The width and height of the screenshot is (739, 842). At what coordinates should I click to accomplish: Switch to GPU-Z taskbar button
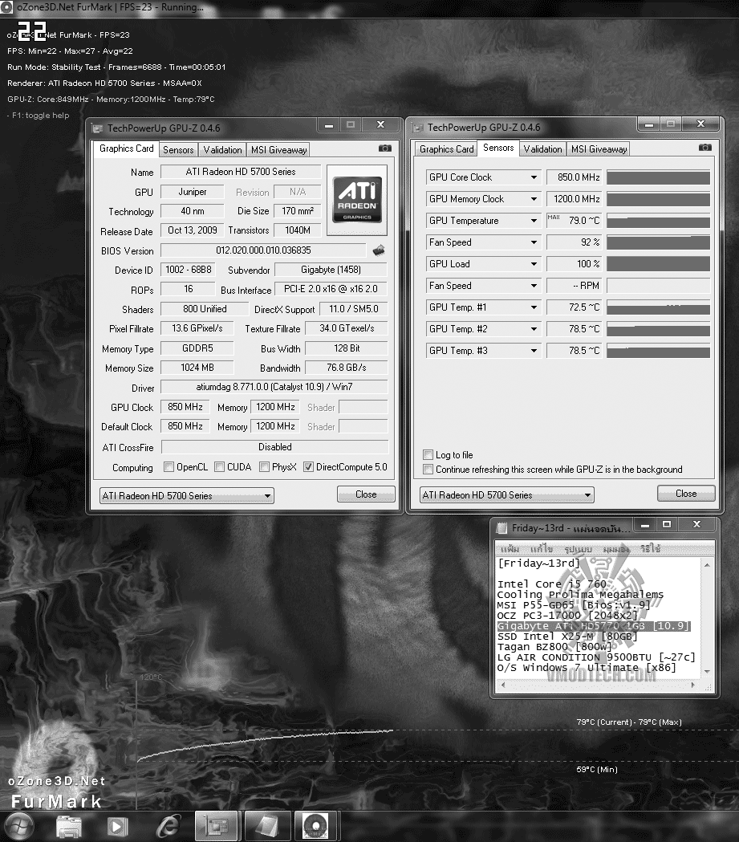[216, 826]
